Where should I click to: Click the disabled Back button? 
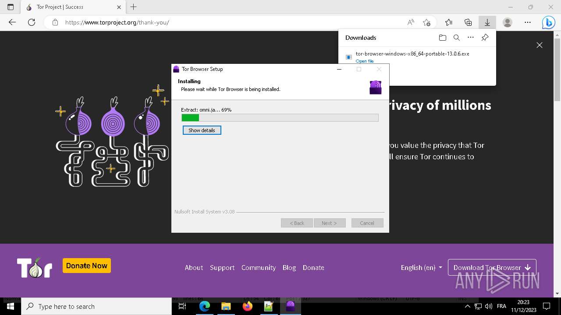point(297,223)
